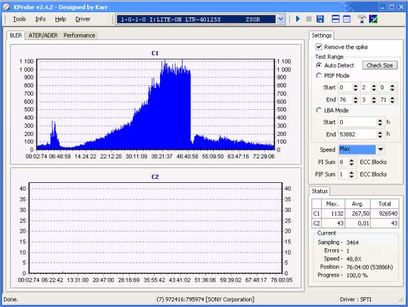
Task: Select the LBA Mode radio button
Action: pyautogui.click(x=318, y=111)
